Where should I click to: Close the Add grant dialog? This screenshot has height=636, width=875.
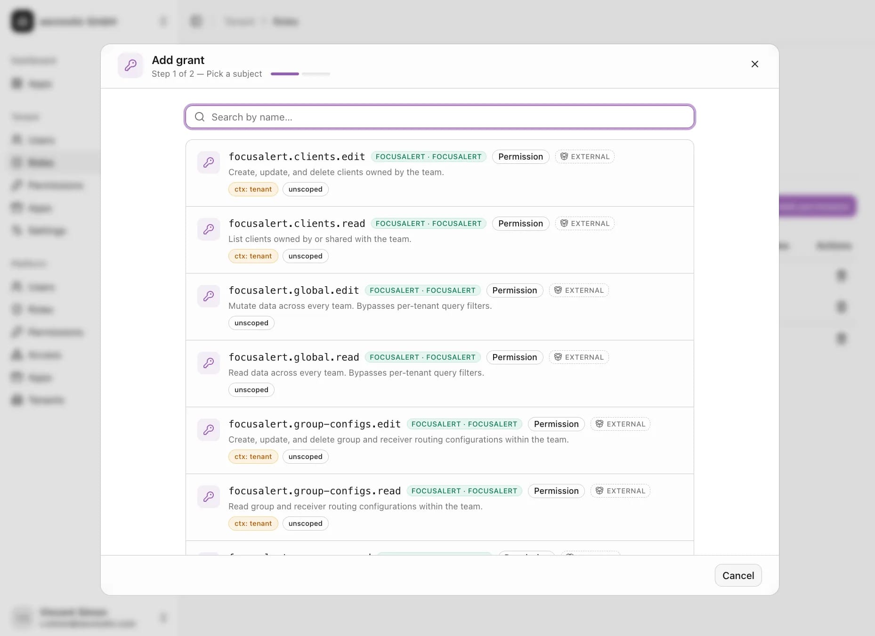[754, 64]
